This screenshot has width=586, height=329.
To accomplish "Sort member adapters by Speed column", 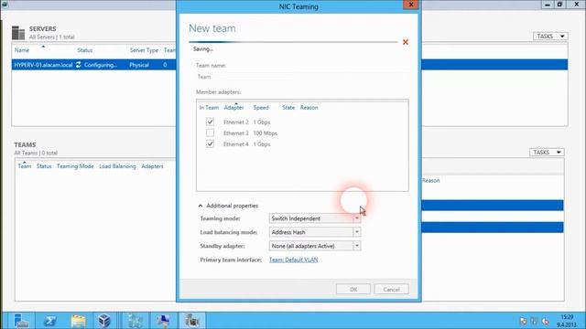I will pyautogui.click(x=261, y=108).
